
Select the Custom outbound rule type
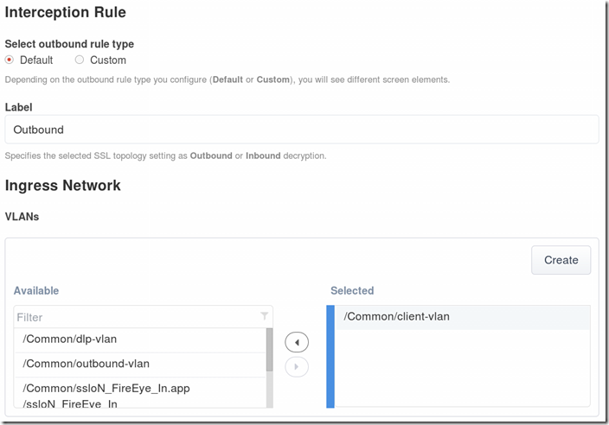pyautogui.click(x=80, y=60)
